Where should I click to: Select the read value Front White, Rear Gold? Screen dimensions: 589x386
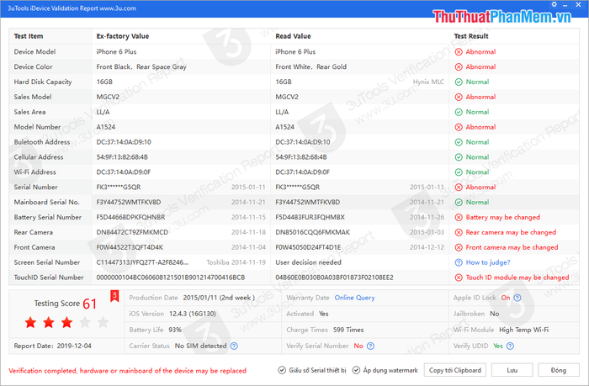(x=311, y=66)
